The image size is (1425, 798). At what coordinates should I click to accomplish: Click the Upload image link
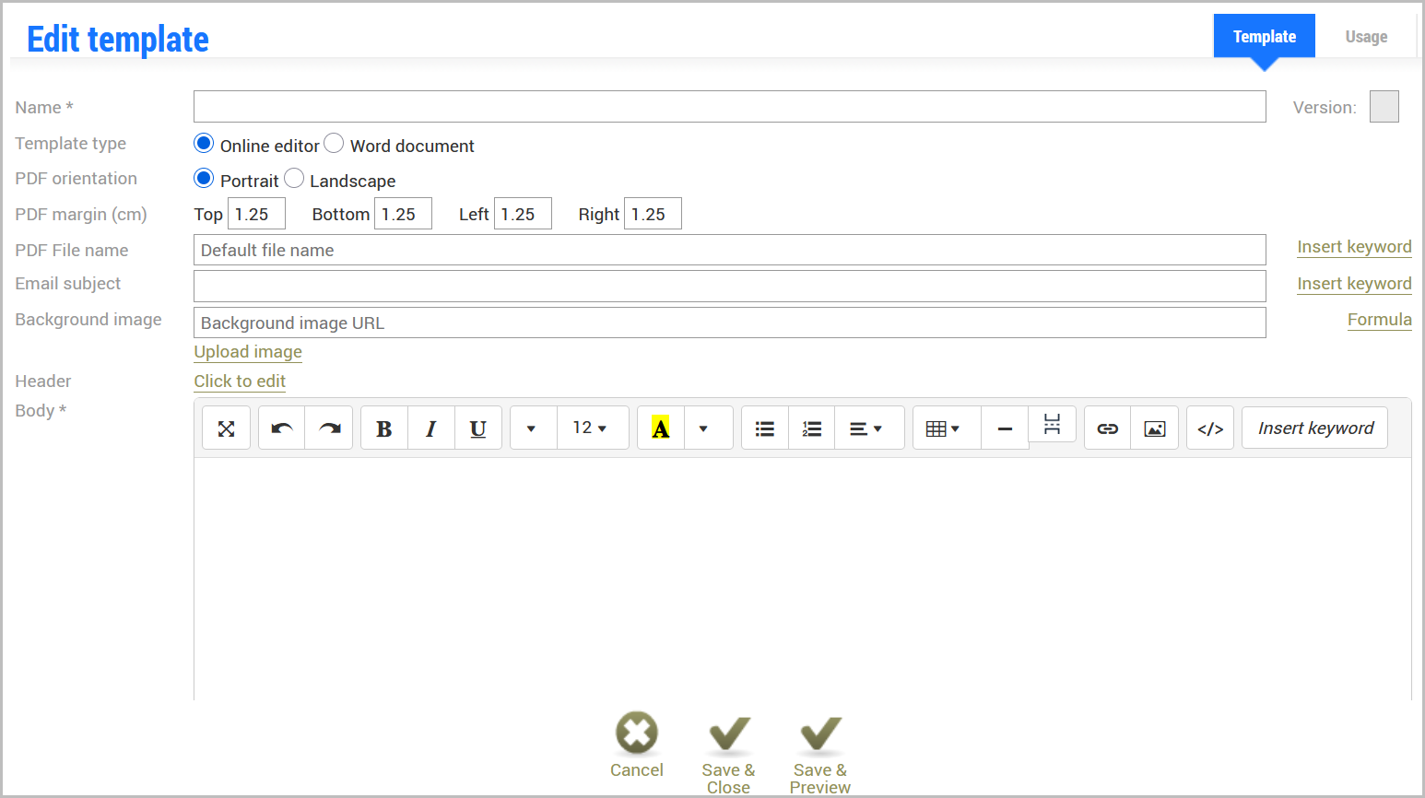(248, 352)
